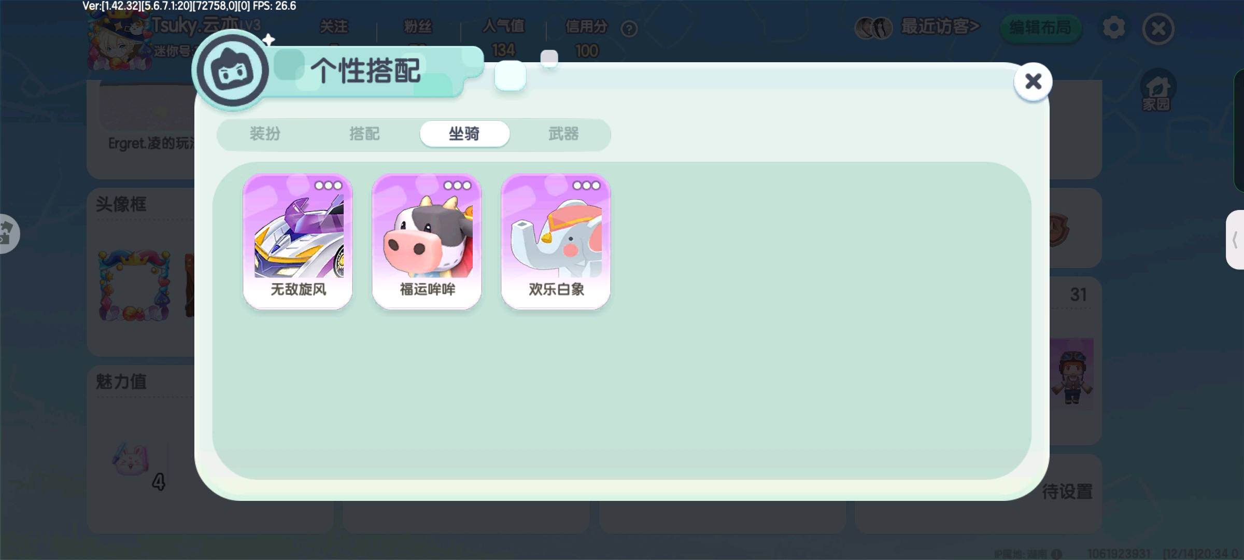Click the 信用分 question mark help icon

click(x=629, y=29)
